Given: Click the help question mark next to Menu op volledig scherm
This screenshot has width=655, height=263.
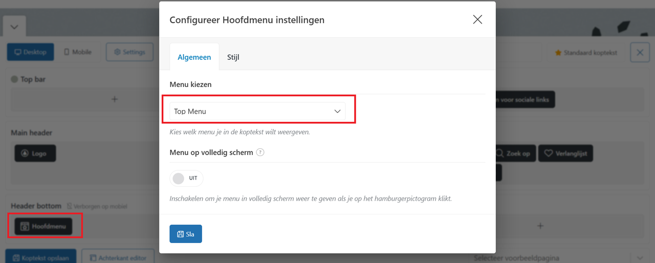Looking at the screenshot, I should [260, 152].
